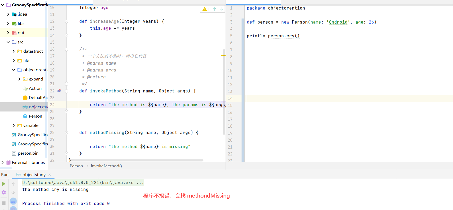Click Person in the breadcrumb bar
This screenshot has height=210, width=453.
[x=76, y=166]
